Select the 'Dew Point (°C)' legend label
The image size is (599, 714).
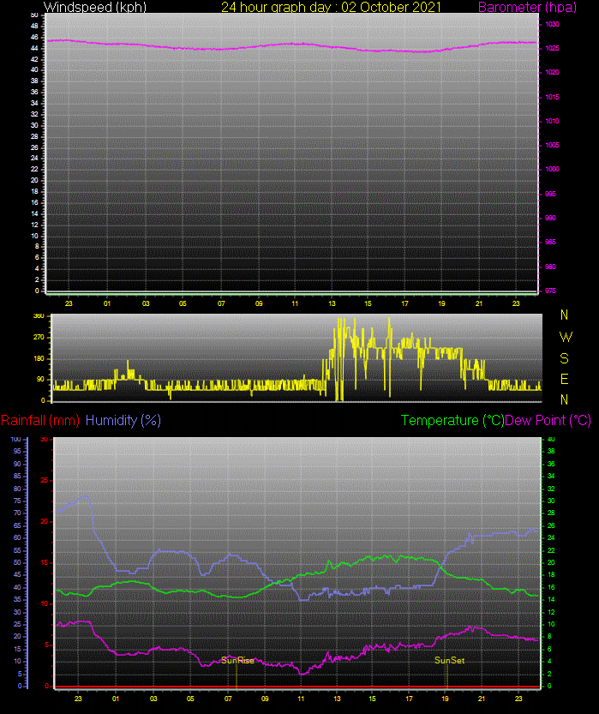(548, 420)
